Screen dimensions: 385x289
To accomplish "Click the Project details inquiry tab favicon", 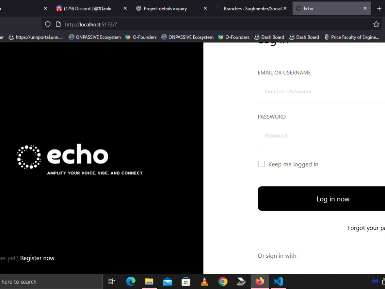I will [x=139, y=8].
